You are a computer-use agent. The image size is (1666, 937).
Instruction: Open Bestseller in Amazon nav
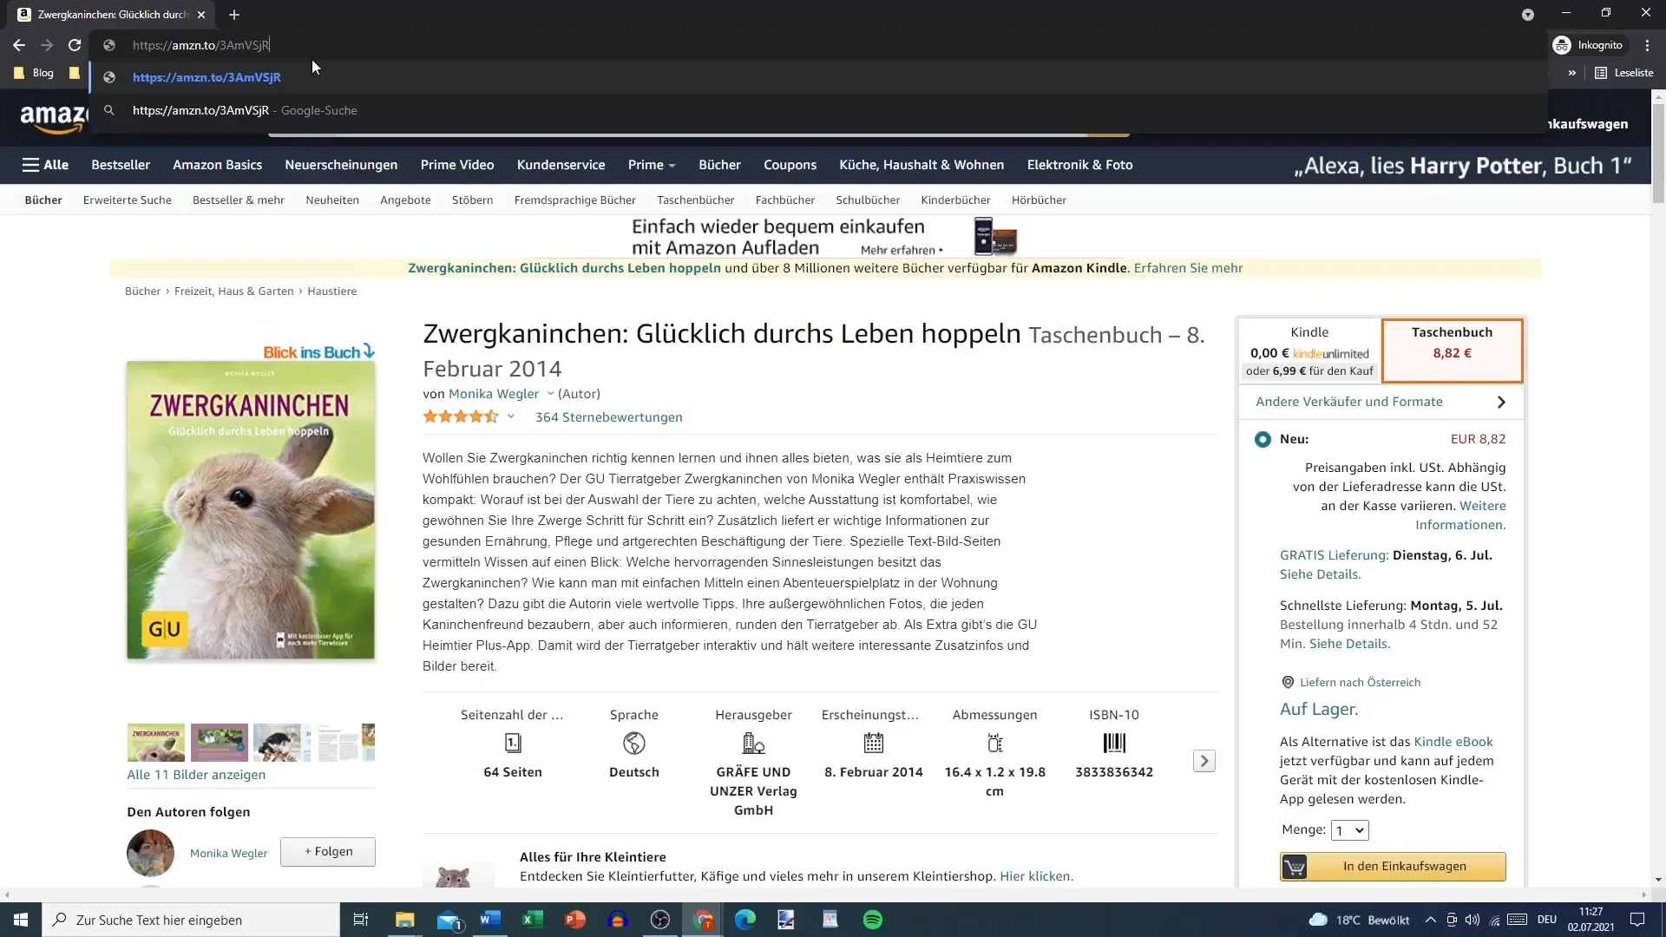point(121,165)
